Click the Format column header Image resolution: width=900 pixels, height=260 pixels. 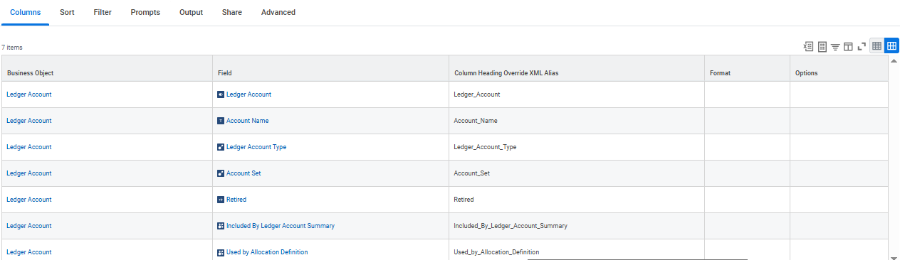point(747,68)
